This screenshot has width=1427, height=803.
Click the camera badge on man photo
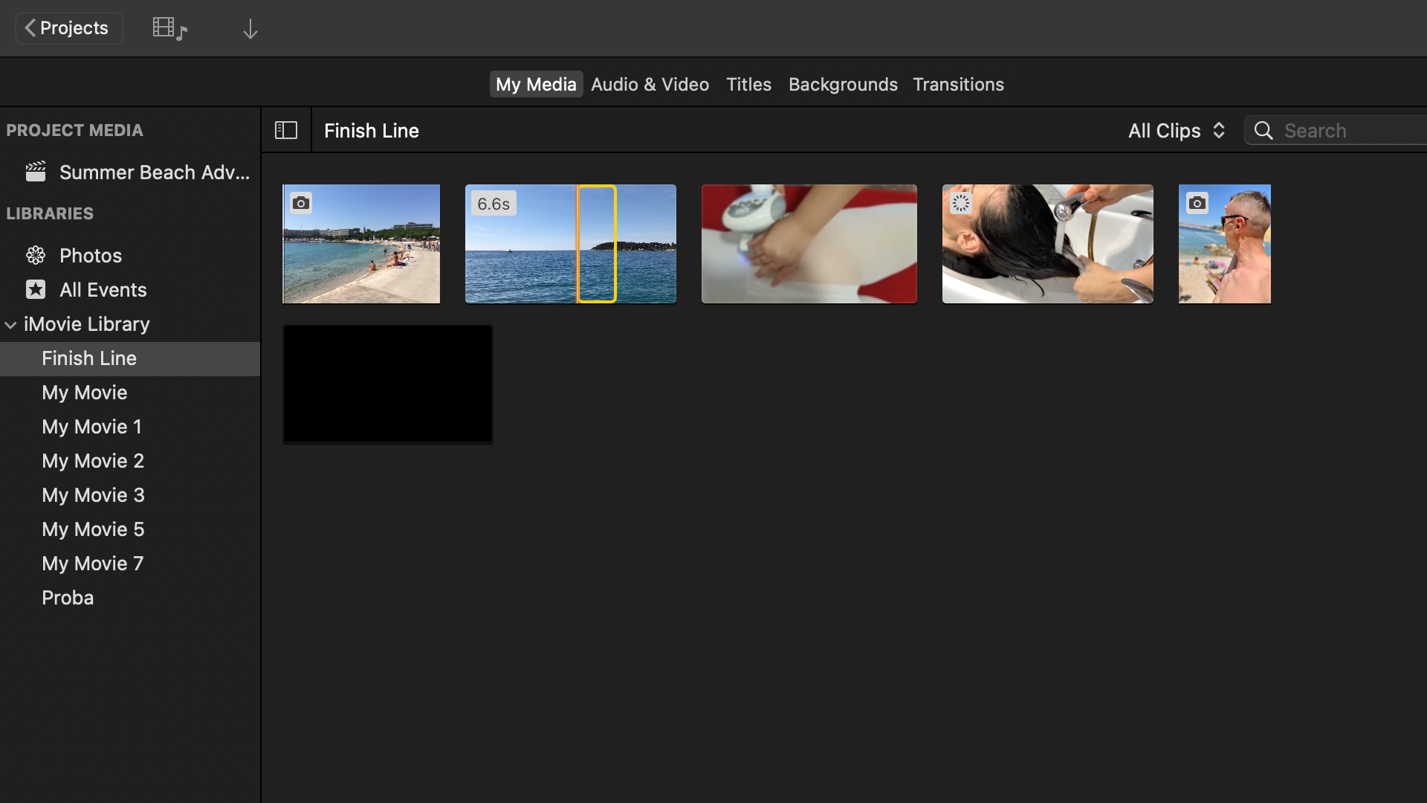(x=1197, y=203)
